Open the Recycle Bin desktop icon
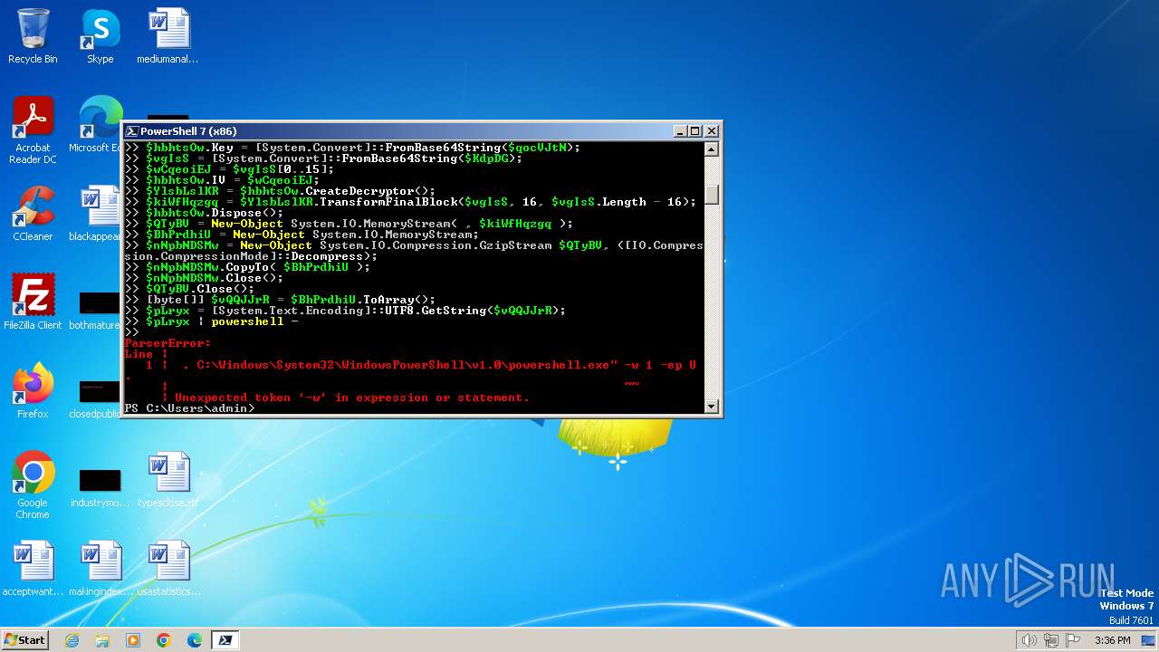The image size is (1159, 652). [33, 36]
